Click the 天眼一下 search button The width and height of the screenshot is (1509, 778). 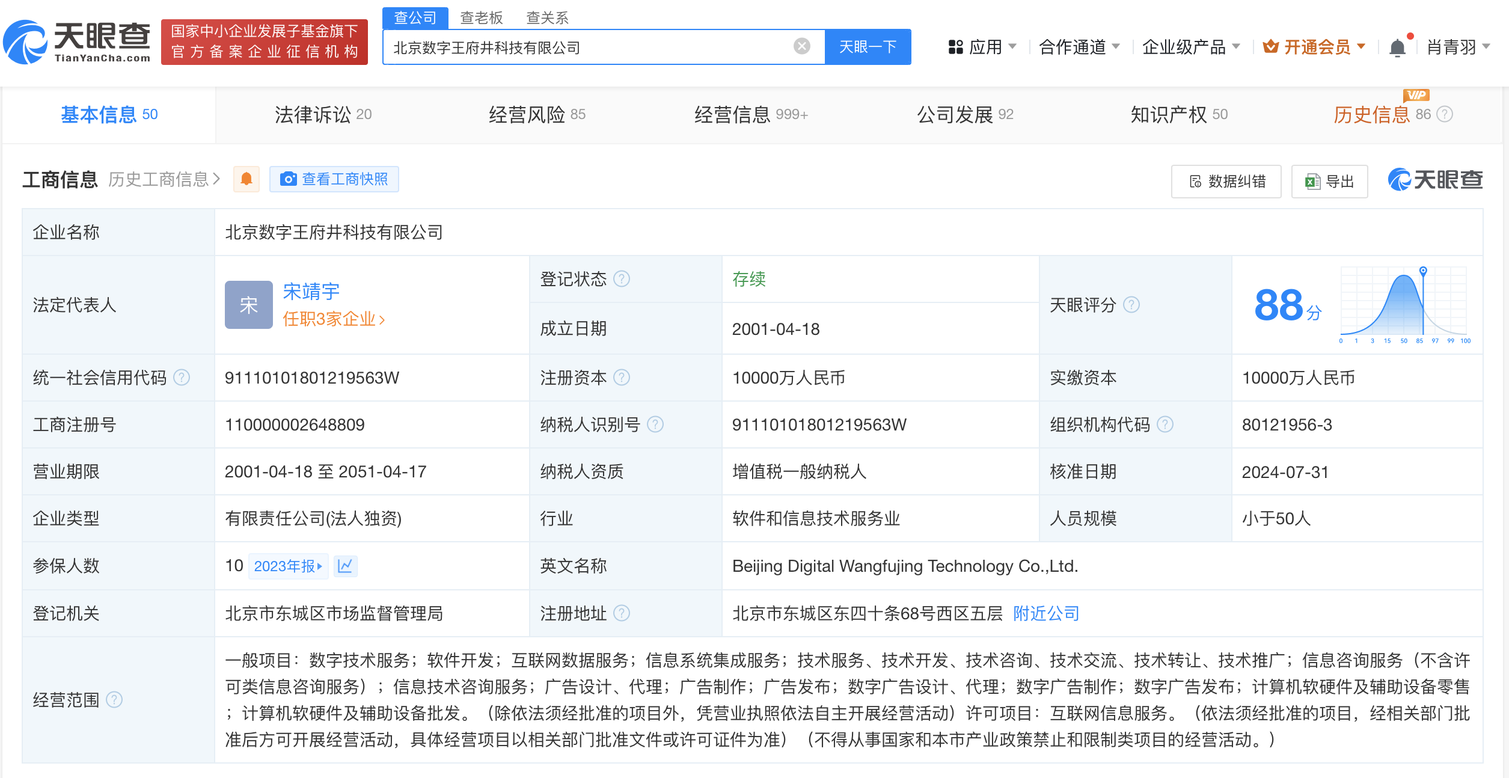(868, 47)
